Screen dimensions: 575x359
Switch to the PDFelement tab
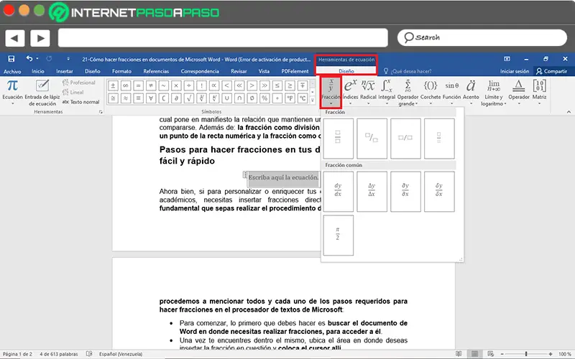(x=295, y=71)
